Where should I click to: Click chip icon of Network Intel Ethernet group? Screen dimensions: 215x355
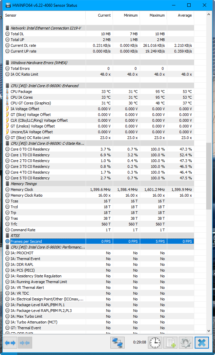[7, 28]
